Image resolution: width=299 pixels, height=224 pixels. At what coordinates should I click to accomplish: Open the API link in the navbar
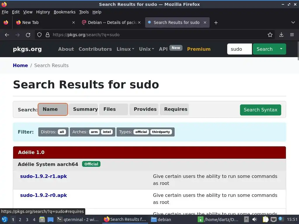(163, 49)
